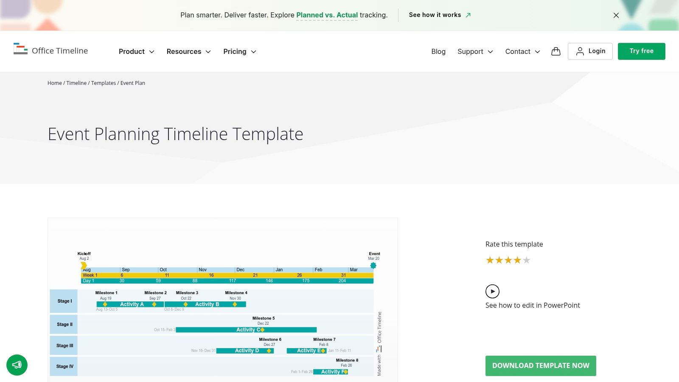The image size is (679, 382).
Task: Click the user icon beside Login
Action: tap(580, 51)
